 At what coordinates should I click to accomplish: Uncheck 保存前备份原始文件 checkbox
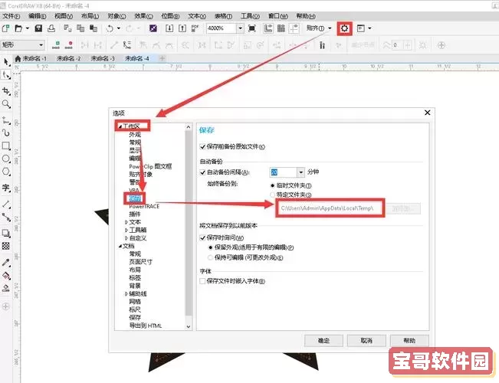[x=202, y=146]
